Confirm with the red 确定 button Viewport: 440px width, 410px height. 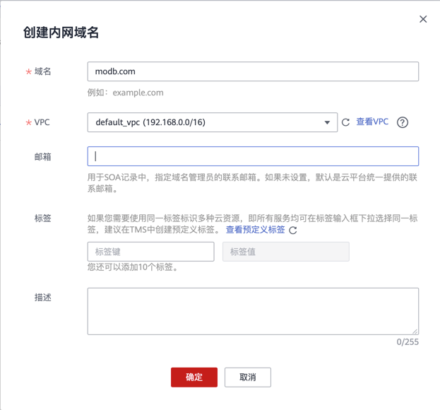pyautogui.click(x=194, y=377)
